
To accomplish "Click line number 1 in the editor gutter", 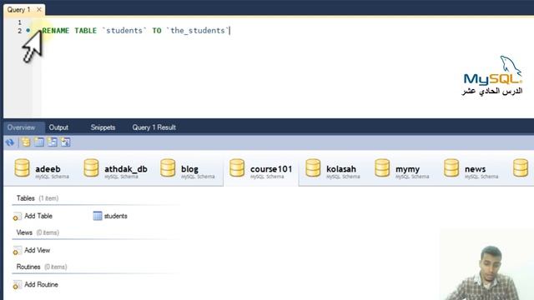I will pyautogui.click(x=20, y=22).
